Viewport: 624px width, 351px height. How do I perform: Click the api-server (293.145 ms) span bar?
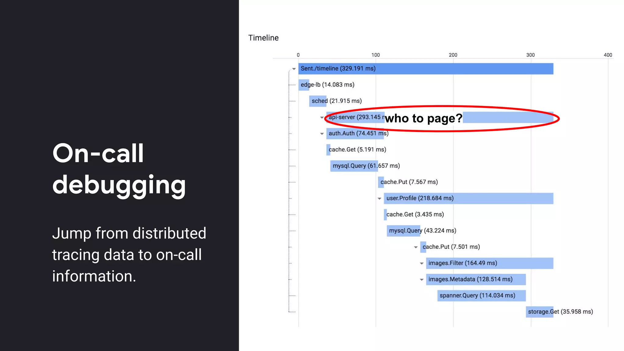(440, 117)
